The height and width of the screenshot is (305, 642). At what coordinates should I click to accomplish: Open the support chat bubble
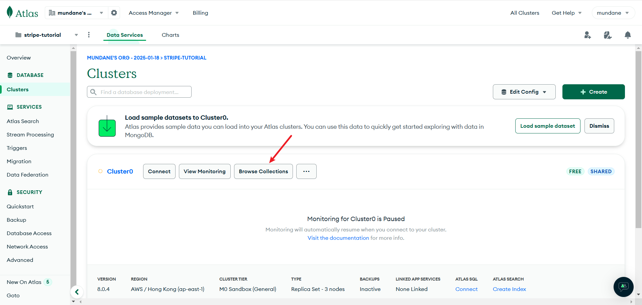623,287
